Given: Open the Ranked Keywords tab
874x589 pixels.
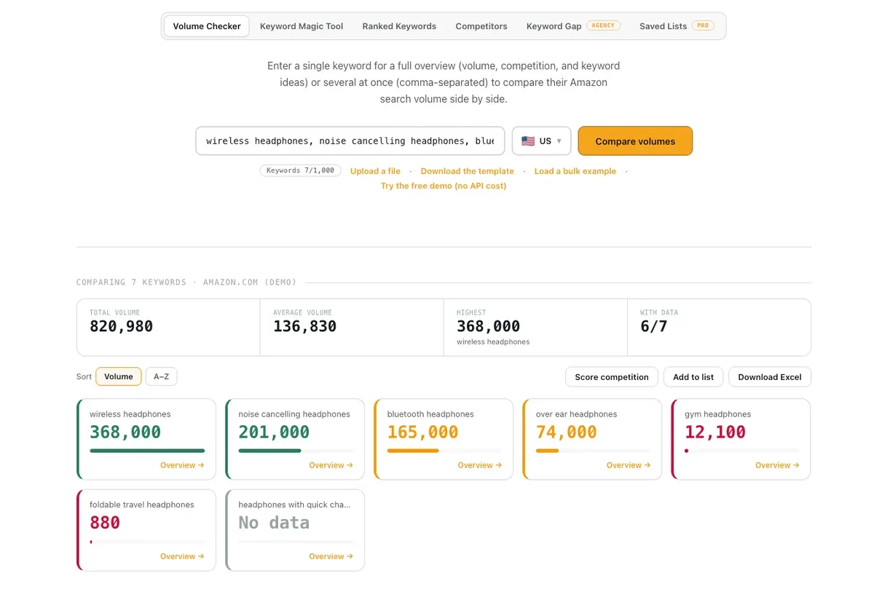Looking at the screenshot, I should [x=399, y=26].
